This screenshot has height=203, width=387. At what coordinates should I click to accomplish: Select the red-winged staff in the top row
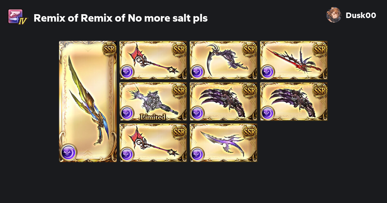tap(153, 60)
